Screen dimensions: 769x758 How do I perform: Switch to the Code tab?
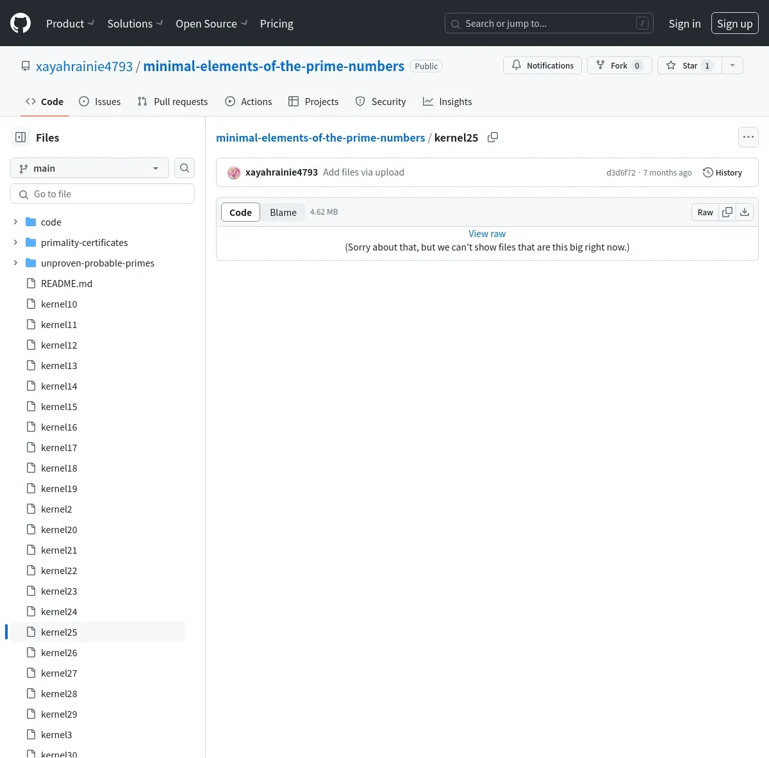[44, 101]
